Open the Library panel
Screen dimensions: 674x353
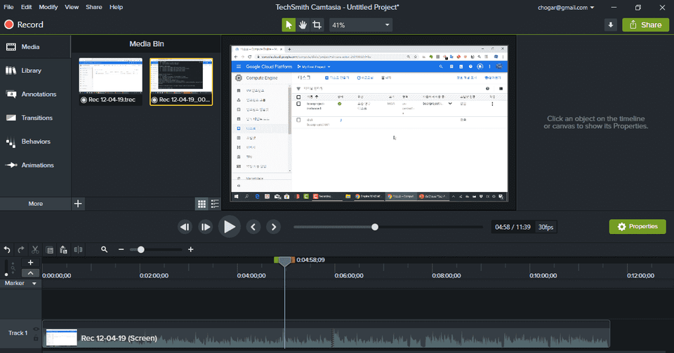point(35,70)
